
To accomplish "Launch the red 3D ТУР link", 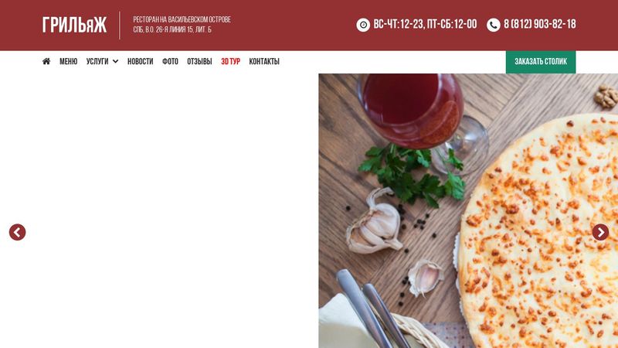I will [x=230, y=61].
